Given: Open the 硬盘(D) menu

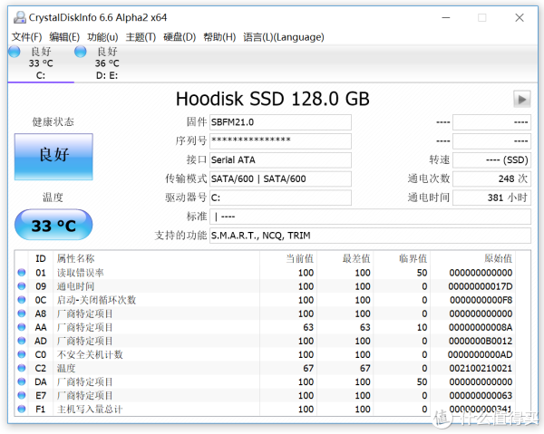Looking at the screenshot, I should point(180,37).
